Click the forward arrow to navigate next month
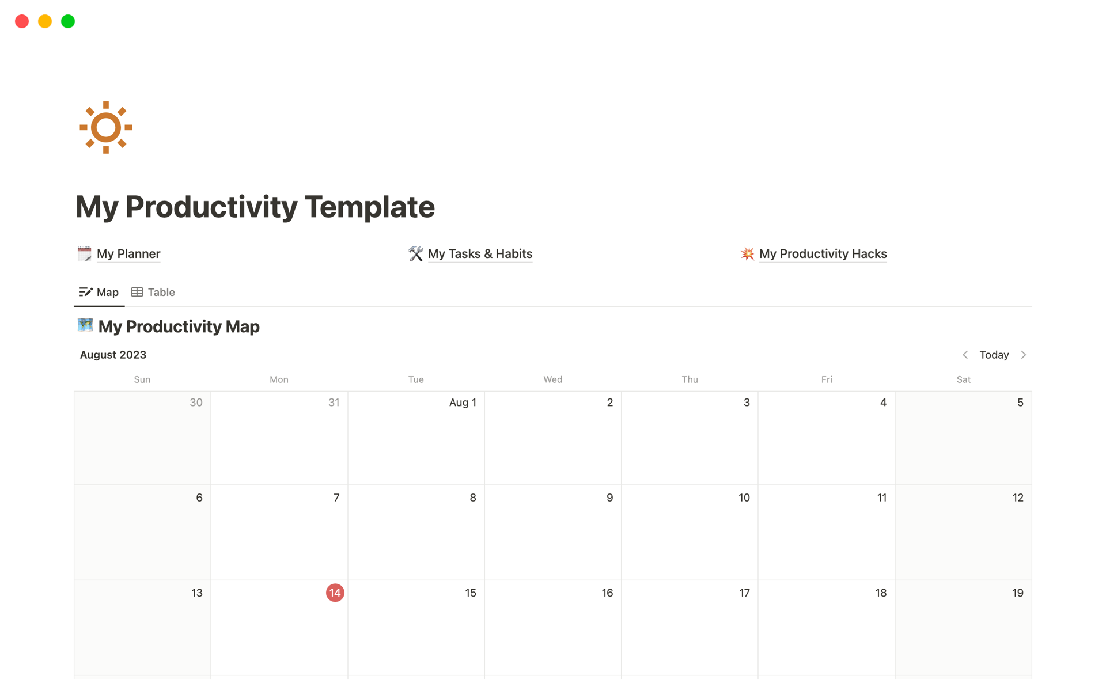This screenshot has height=691, width=1106. pyautogui.click(x=1025, y=354)
